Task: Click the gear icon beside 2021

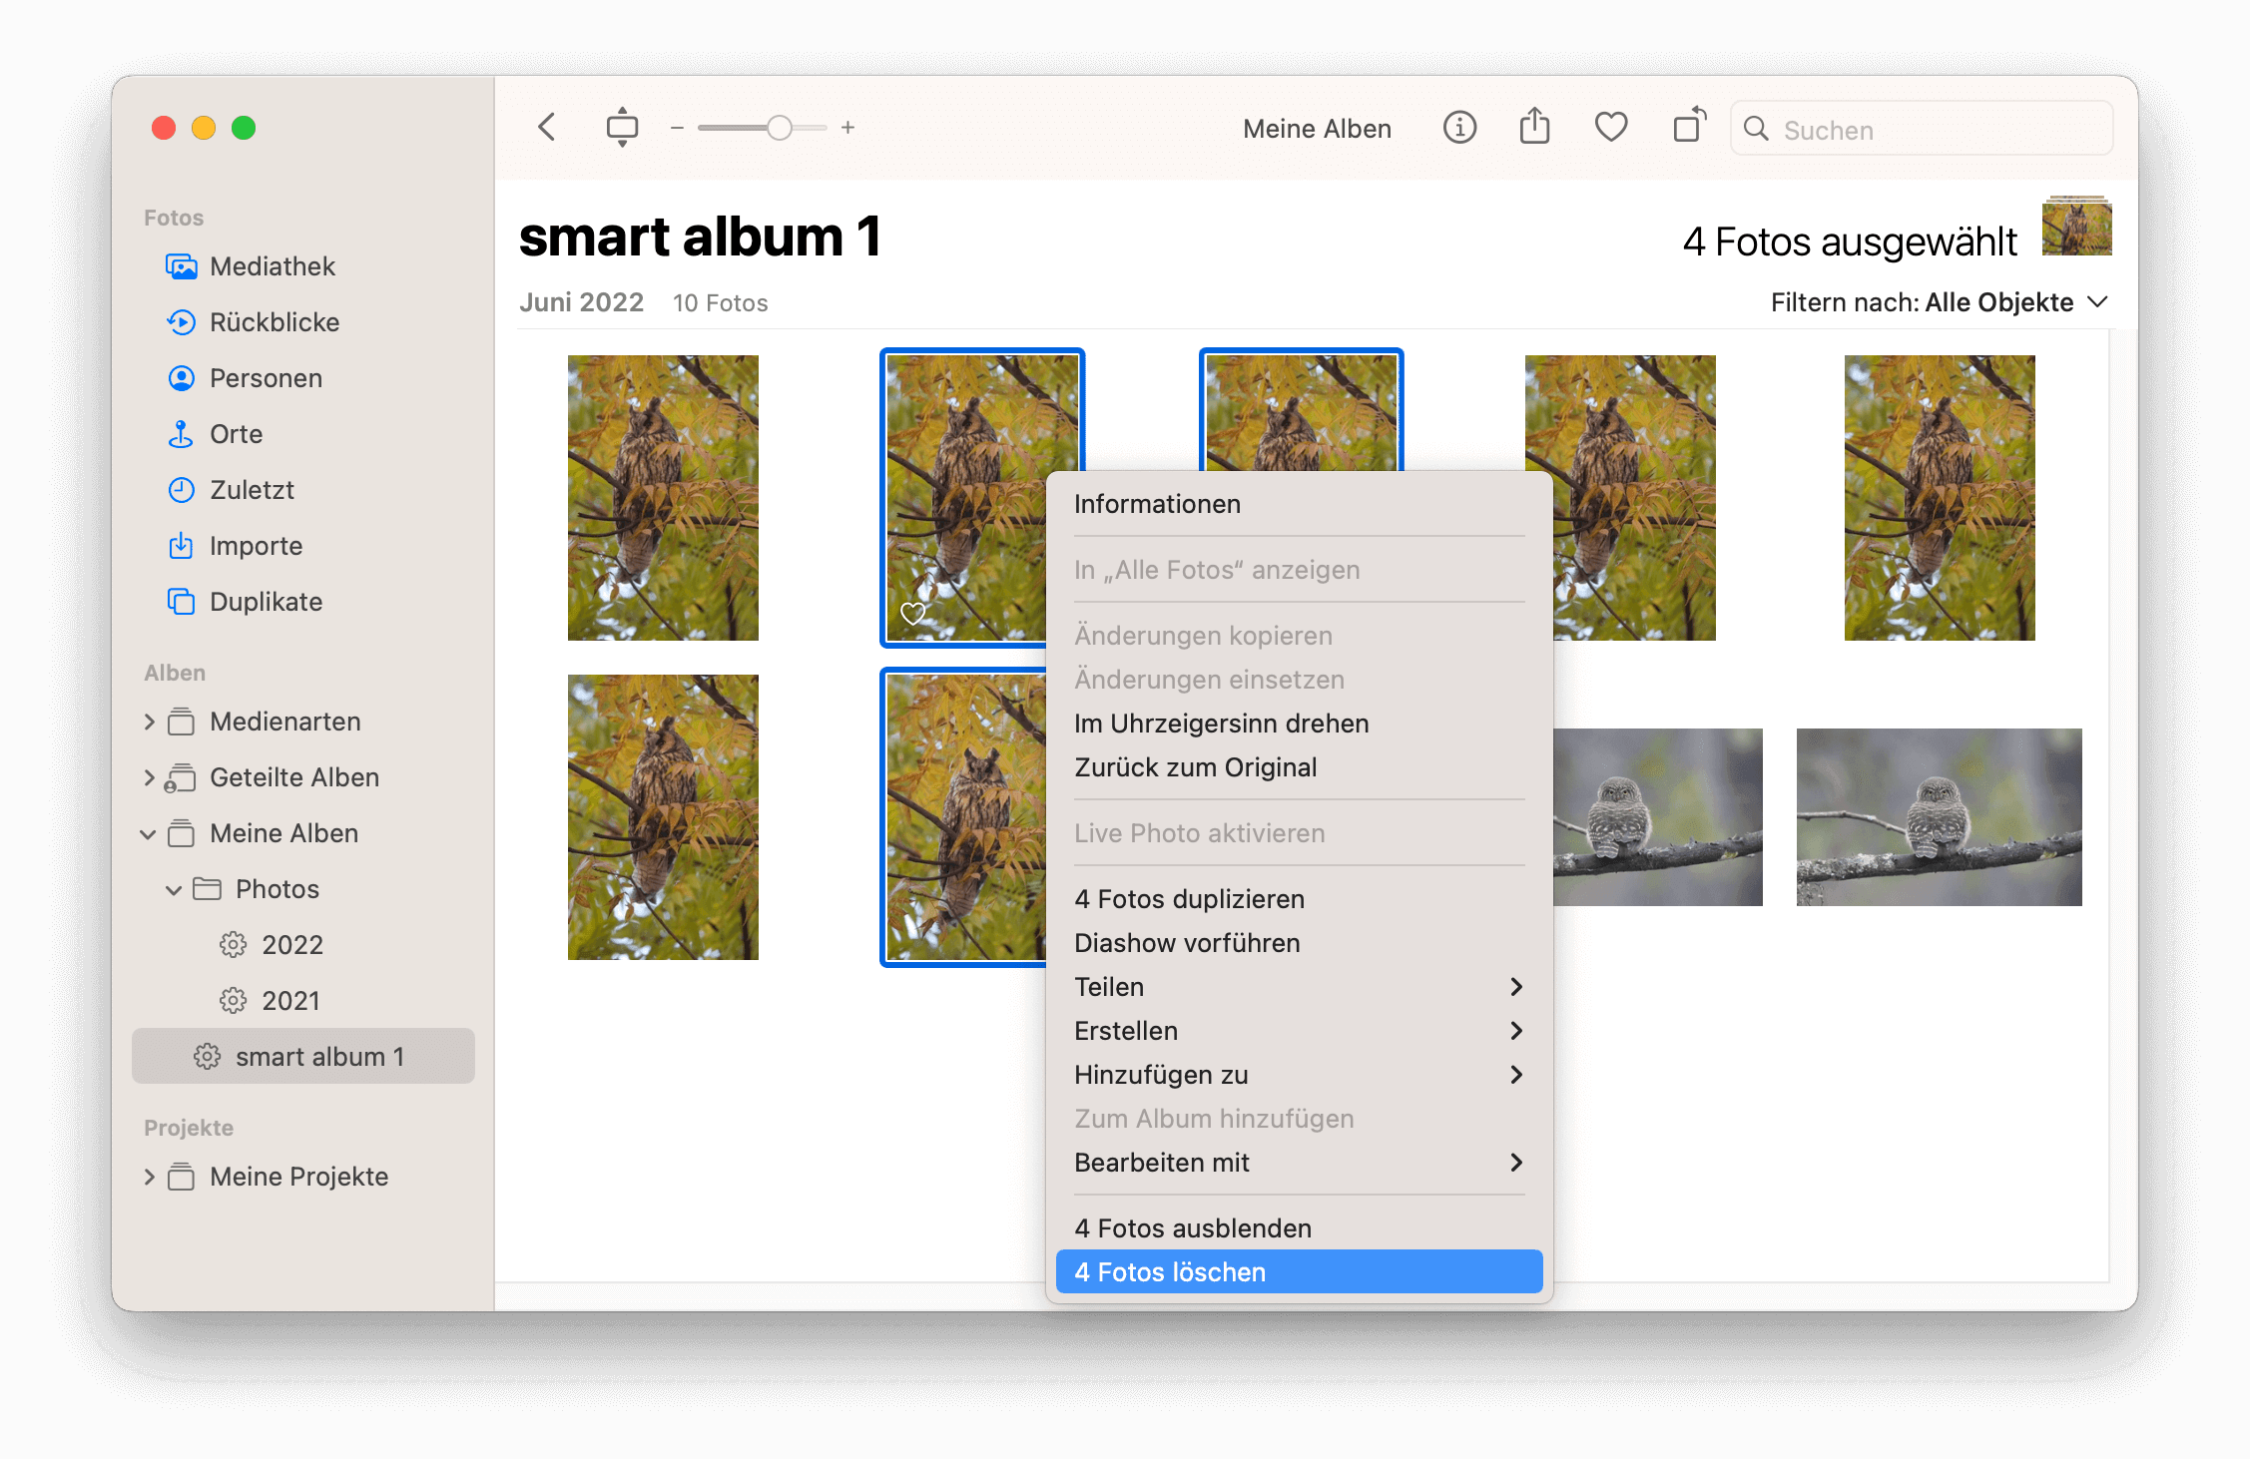Action: [x=233, y=1001]
